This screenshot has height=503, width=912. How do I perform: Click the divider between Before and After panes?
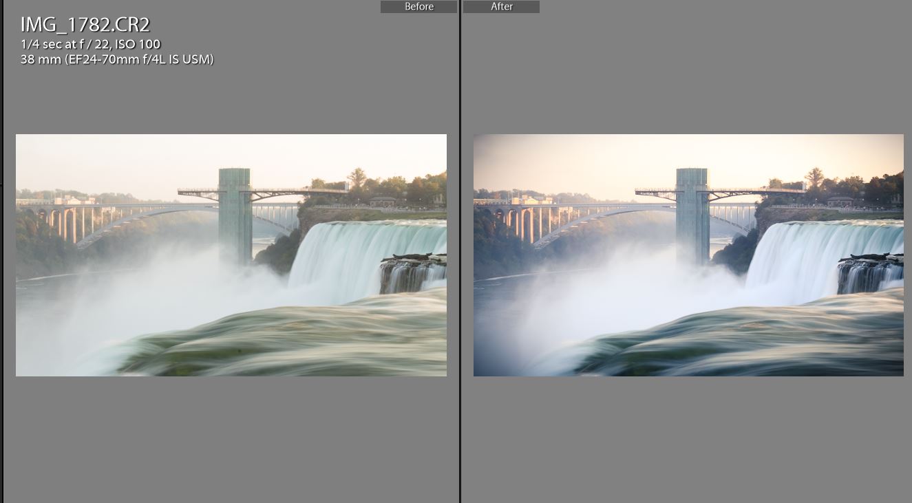pyautogui.click(x=460, y=251)
